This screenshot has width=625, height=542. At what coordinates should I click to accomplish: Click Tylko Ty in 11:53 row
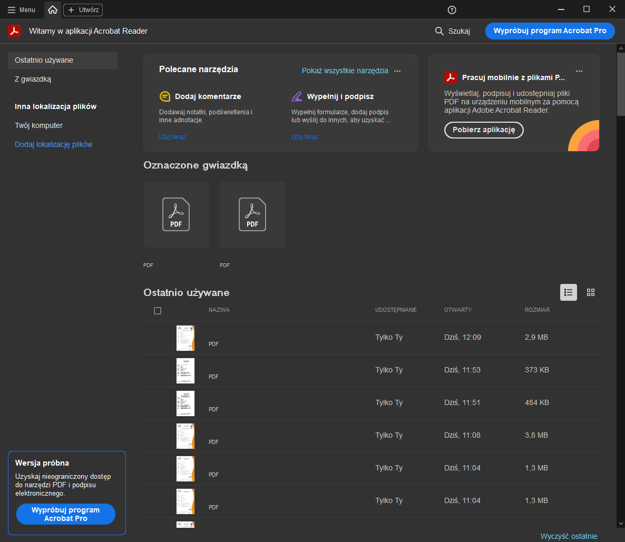[388, 370]
